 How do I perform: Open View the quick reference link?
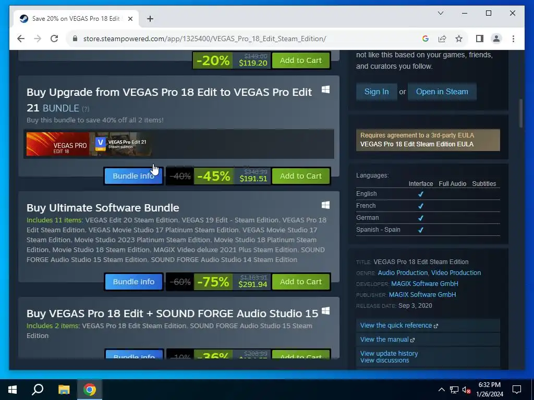(x=399, y=326)
